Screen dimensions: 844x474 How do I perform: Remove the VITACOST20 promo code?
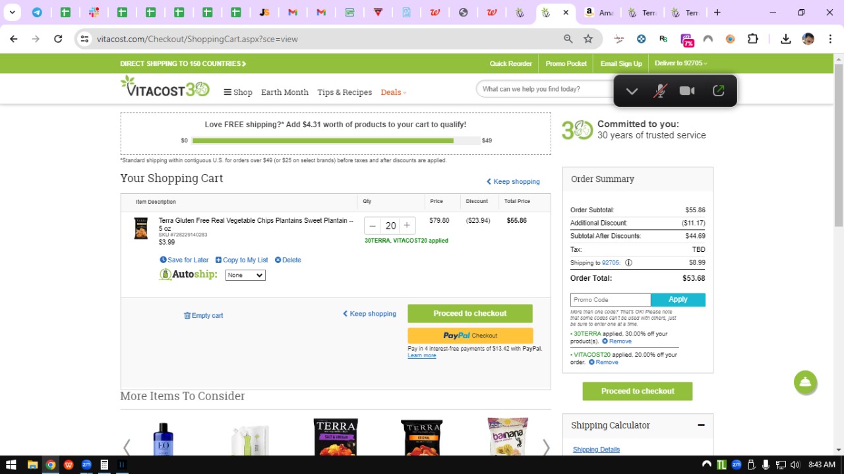pos(603,362)
